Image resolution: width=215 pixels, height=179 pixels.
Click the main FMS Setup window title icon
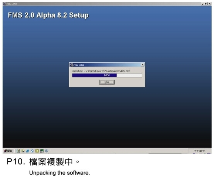[x=4, y=4]
